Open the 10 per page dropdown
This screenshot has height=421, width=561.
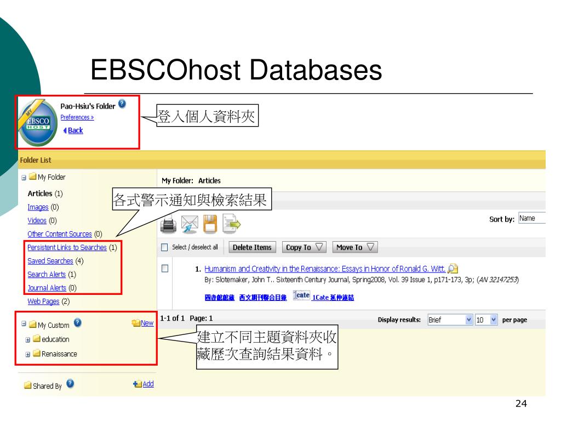pos(486,320)
